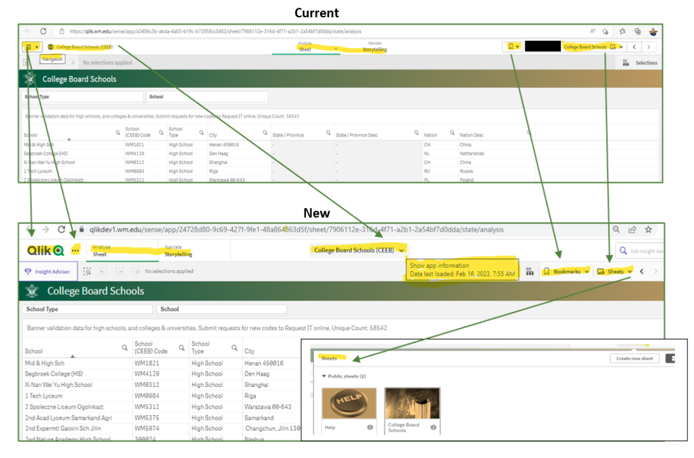Click the share icon in New address bar
This screenshot has height=458, width=694.
tap(632, 229)
